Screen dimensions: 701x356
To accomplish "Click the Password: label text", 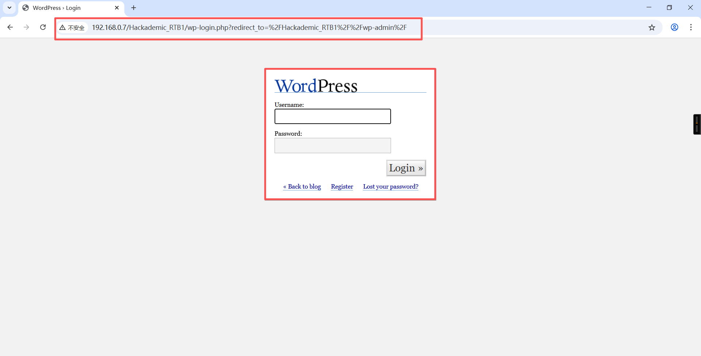I will coord(288,133).
